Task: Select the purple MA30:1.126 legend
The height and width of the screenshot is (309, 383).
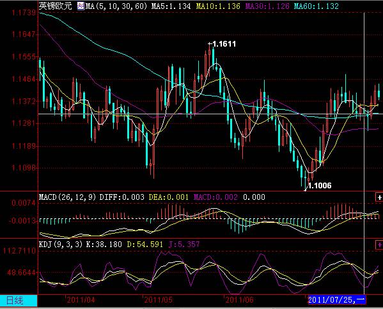Action: (267, 6)
